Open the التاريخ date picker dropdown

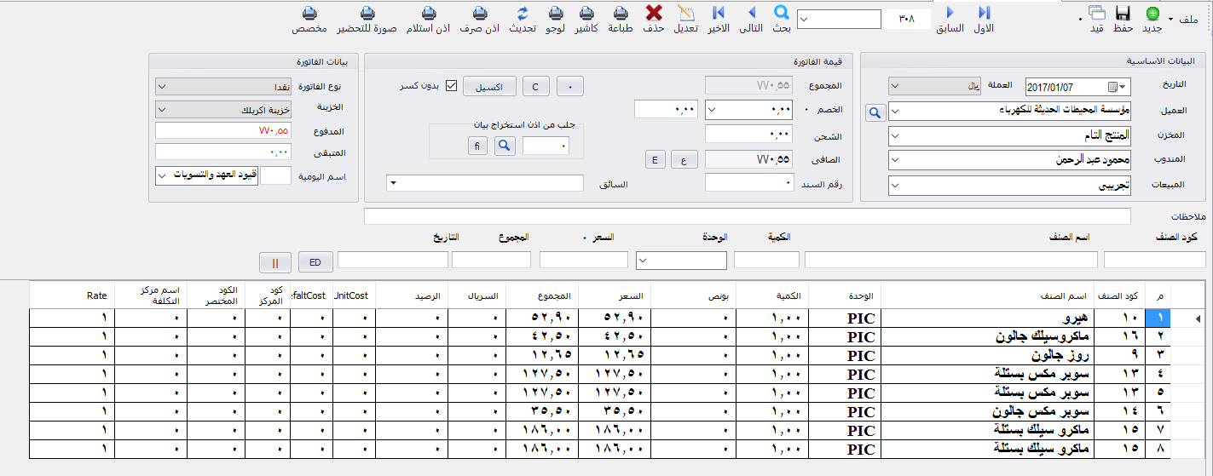tap(1123, 87)
